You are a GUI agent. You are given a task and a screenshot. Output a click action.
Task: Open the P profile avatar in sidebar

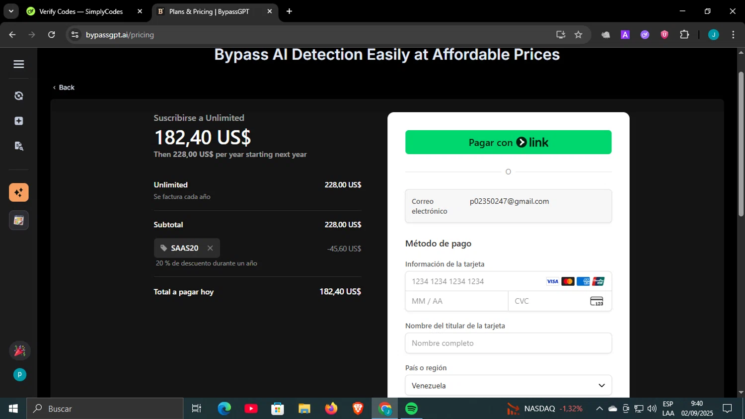click(19, 375)
